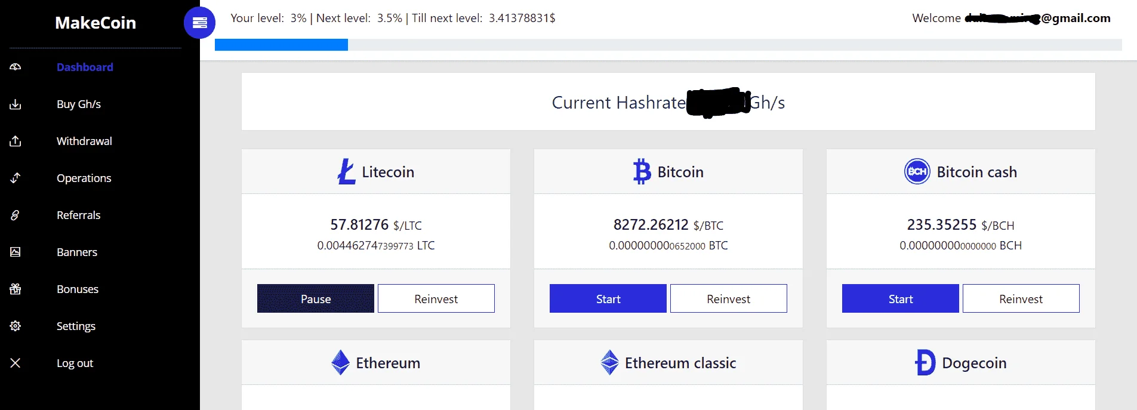Click the Settings gear icon in the sidebar
Screen dimensions: 1137x410
click(x=16, y=326)
